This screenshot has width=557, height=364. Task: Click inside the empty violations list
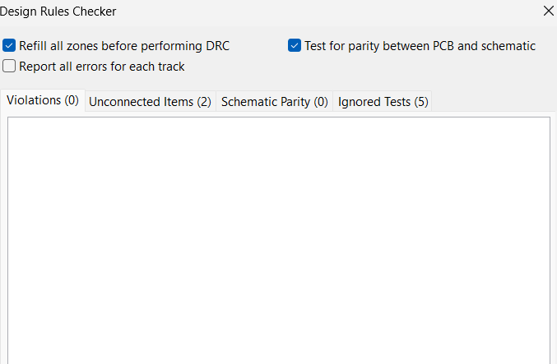click(x=278, y=238)
